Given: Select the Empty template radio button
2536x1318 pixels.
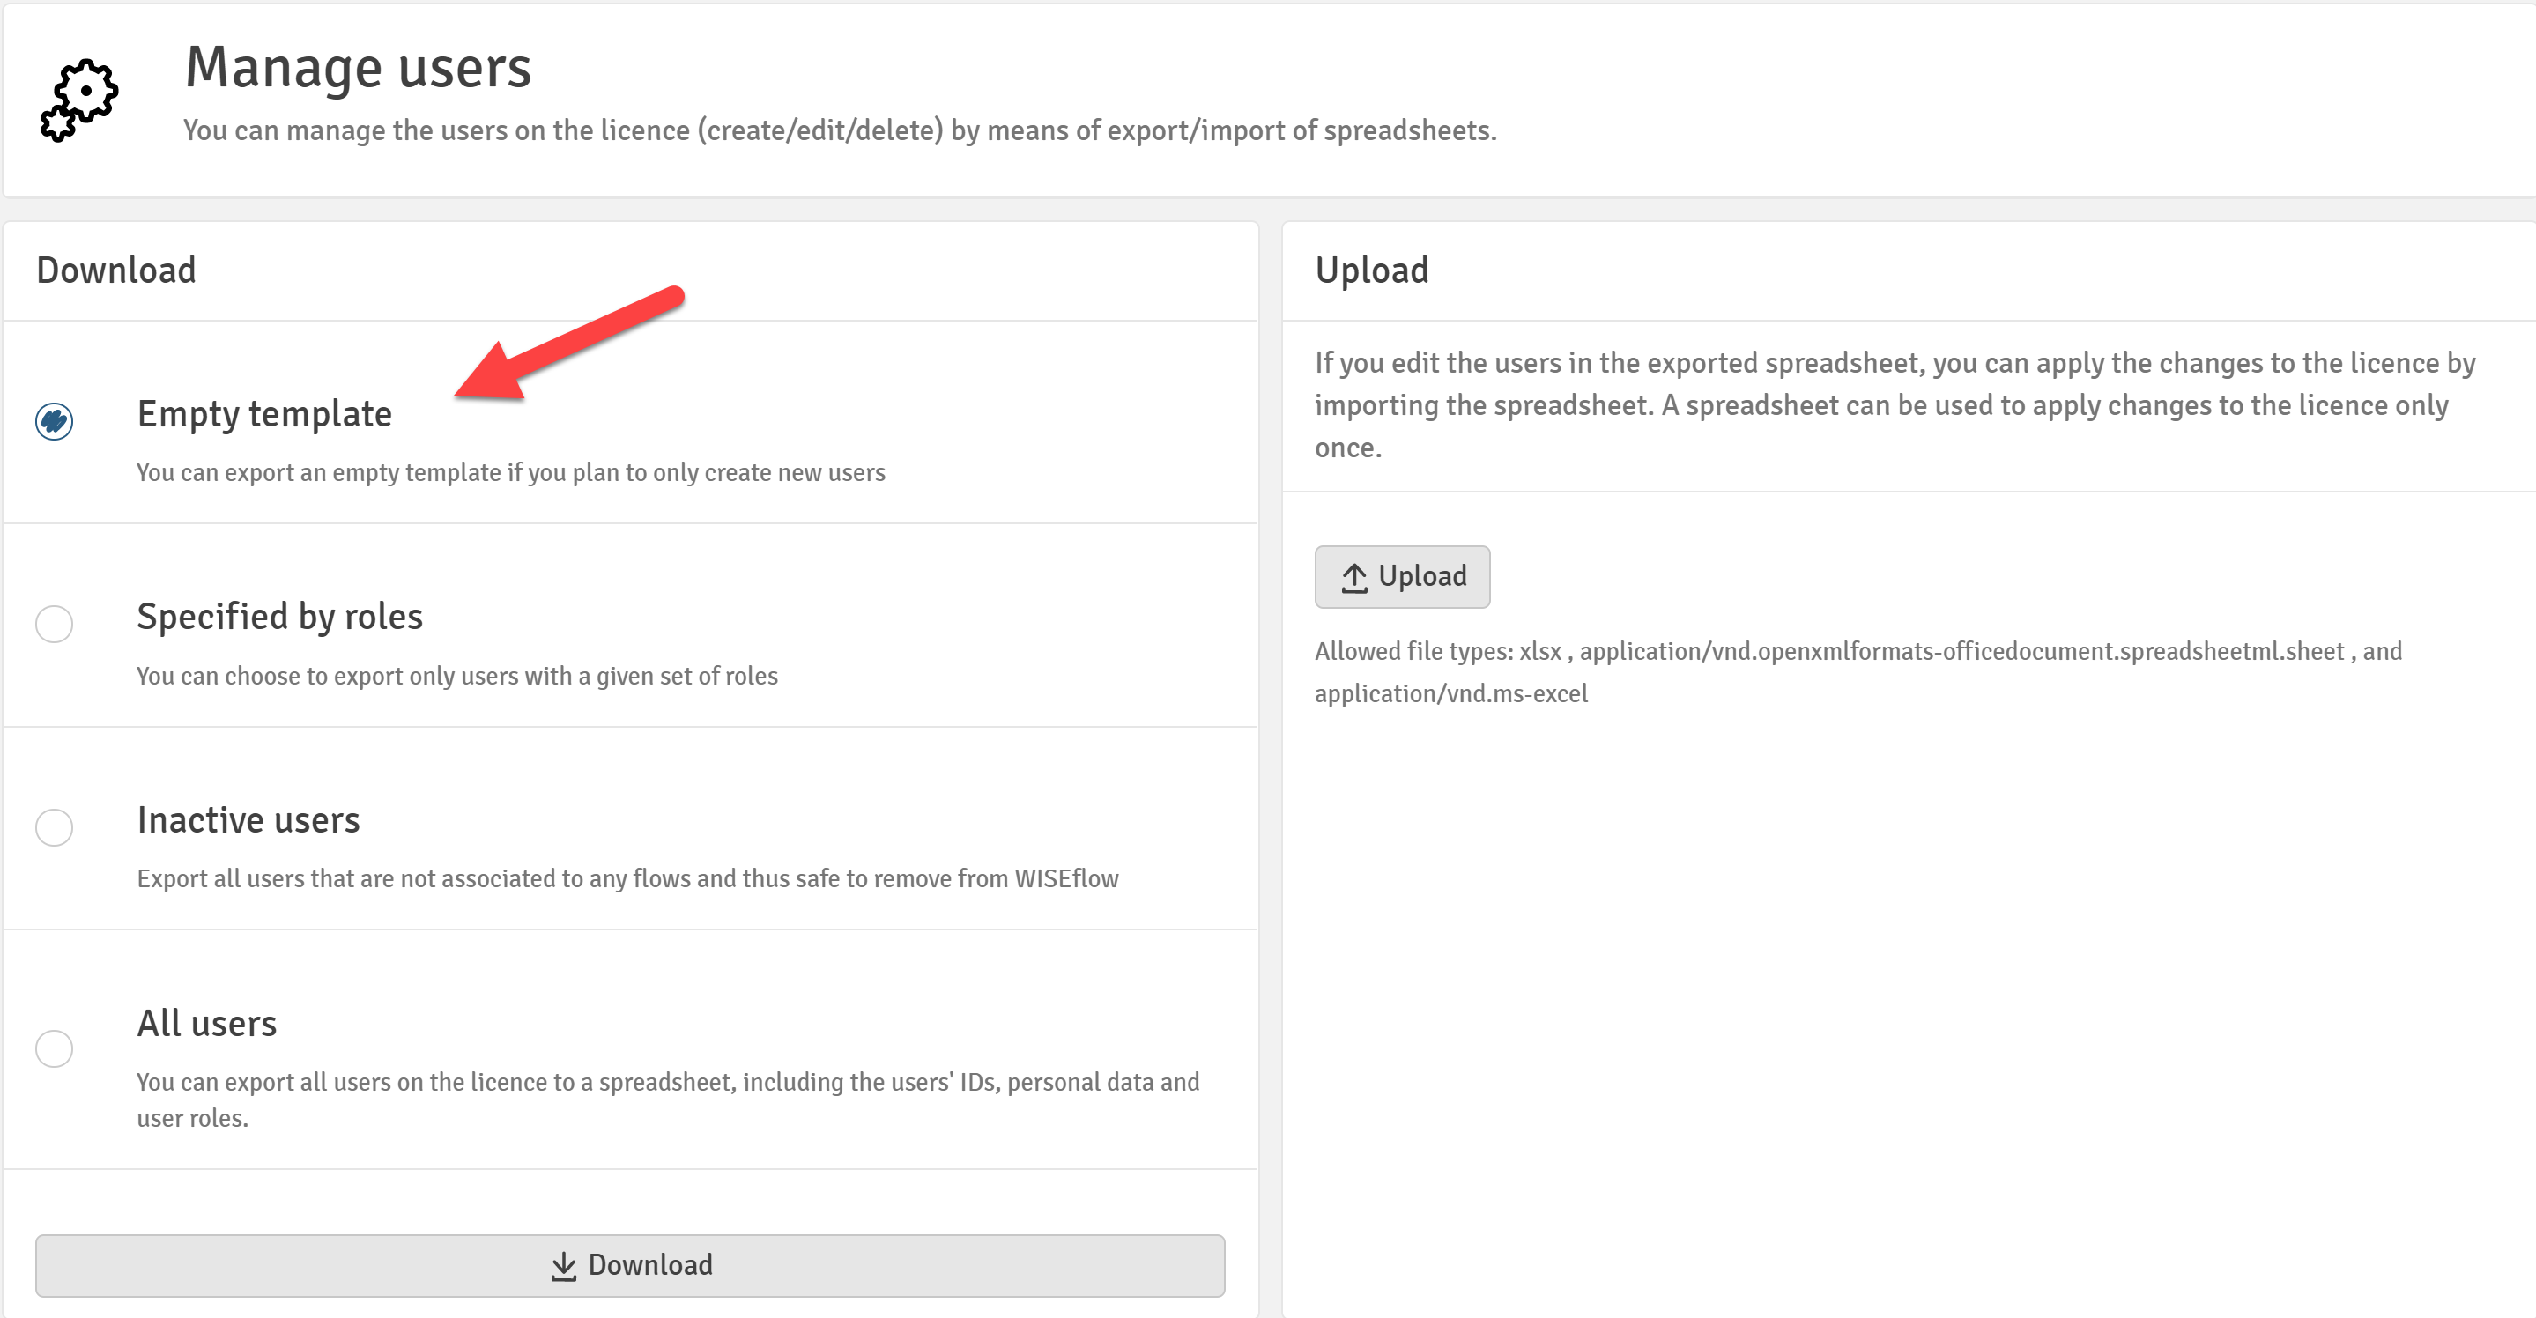Looking at the screenshot, I should tap(54, 421).
